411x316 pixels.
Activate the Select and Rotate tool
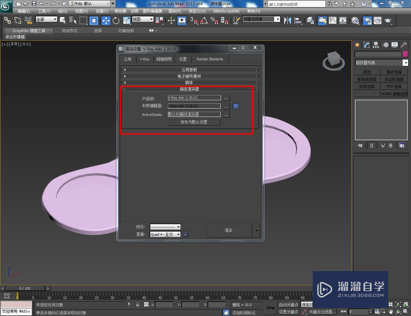coord(116,21)
